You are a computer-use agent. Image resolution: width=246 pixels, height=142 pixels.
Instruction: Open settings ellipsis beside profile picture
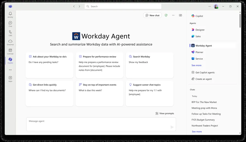(210, 7)
